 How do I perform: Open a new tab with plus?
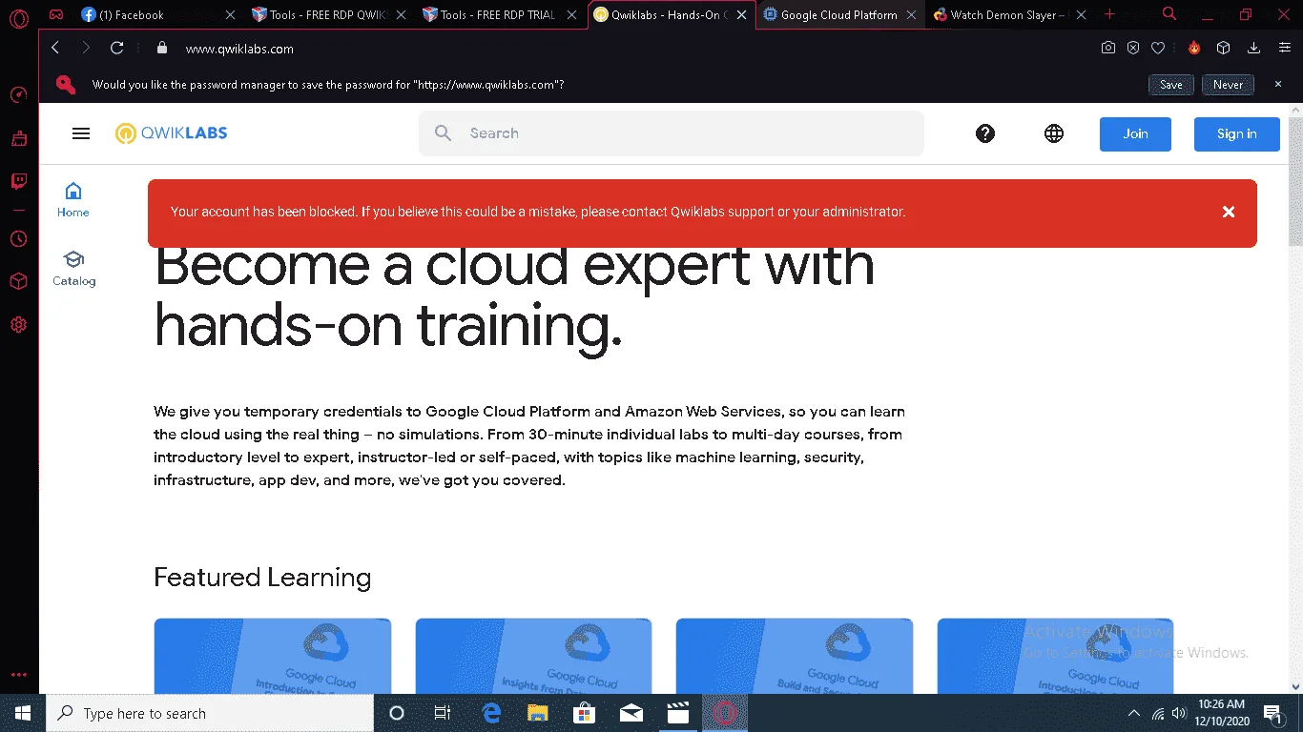pos(1108,14)
